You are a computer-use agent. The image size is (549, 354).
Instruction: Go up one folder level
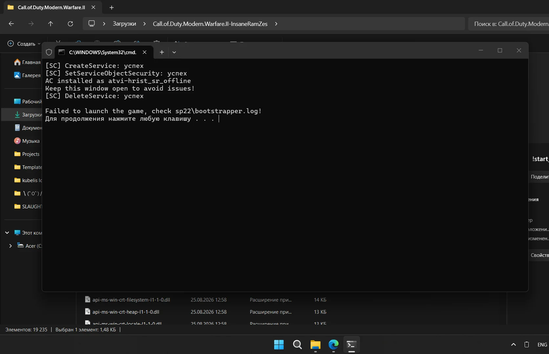pos(51,24)
